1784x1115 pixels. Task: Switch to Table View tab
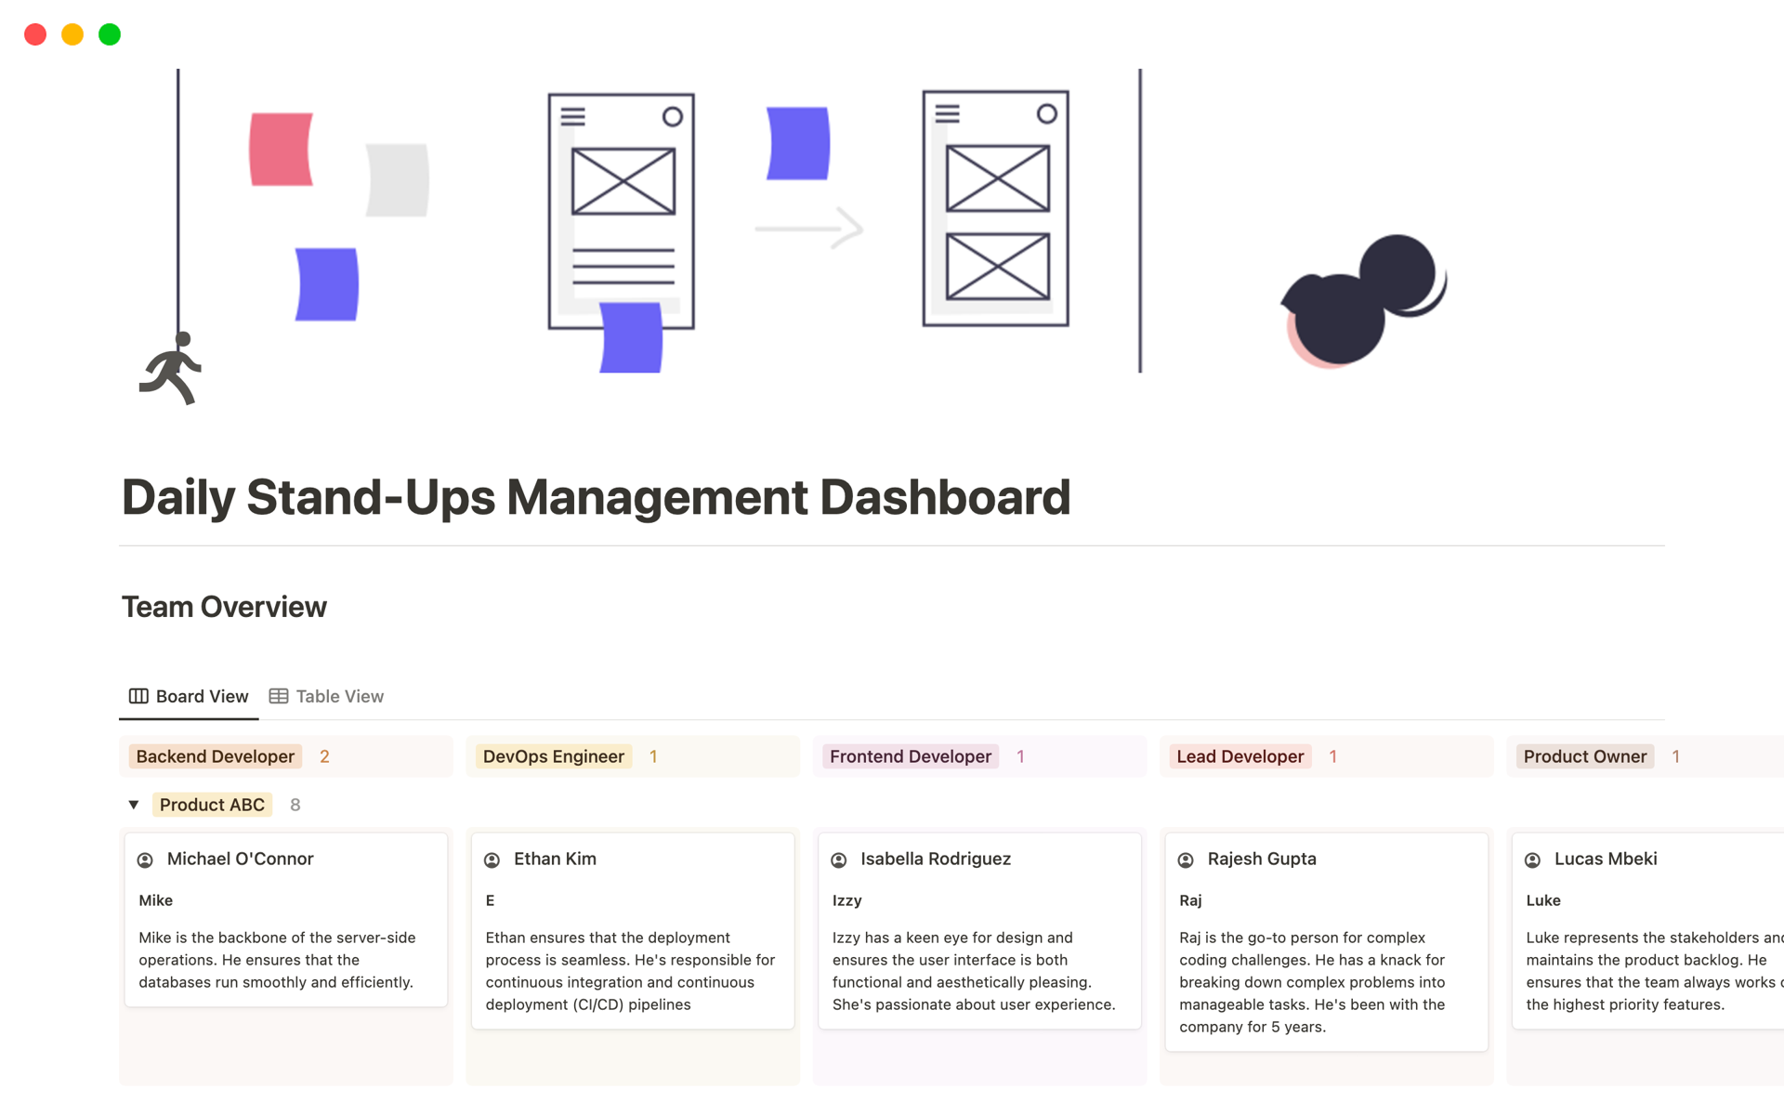click(x=327, y=695)
